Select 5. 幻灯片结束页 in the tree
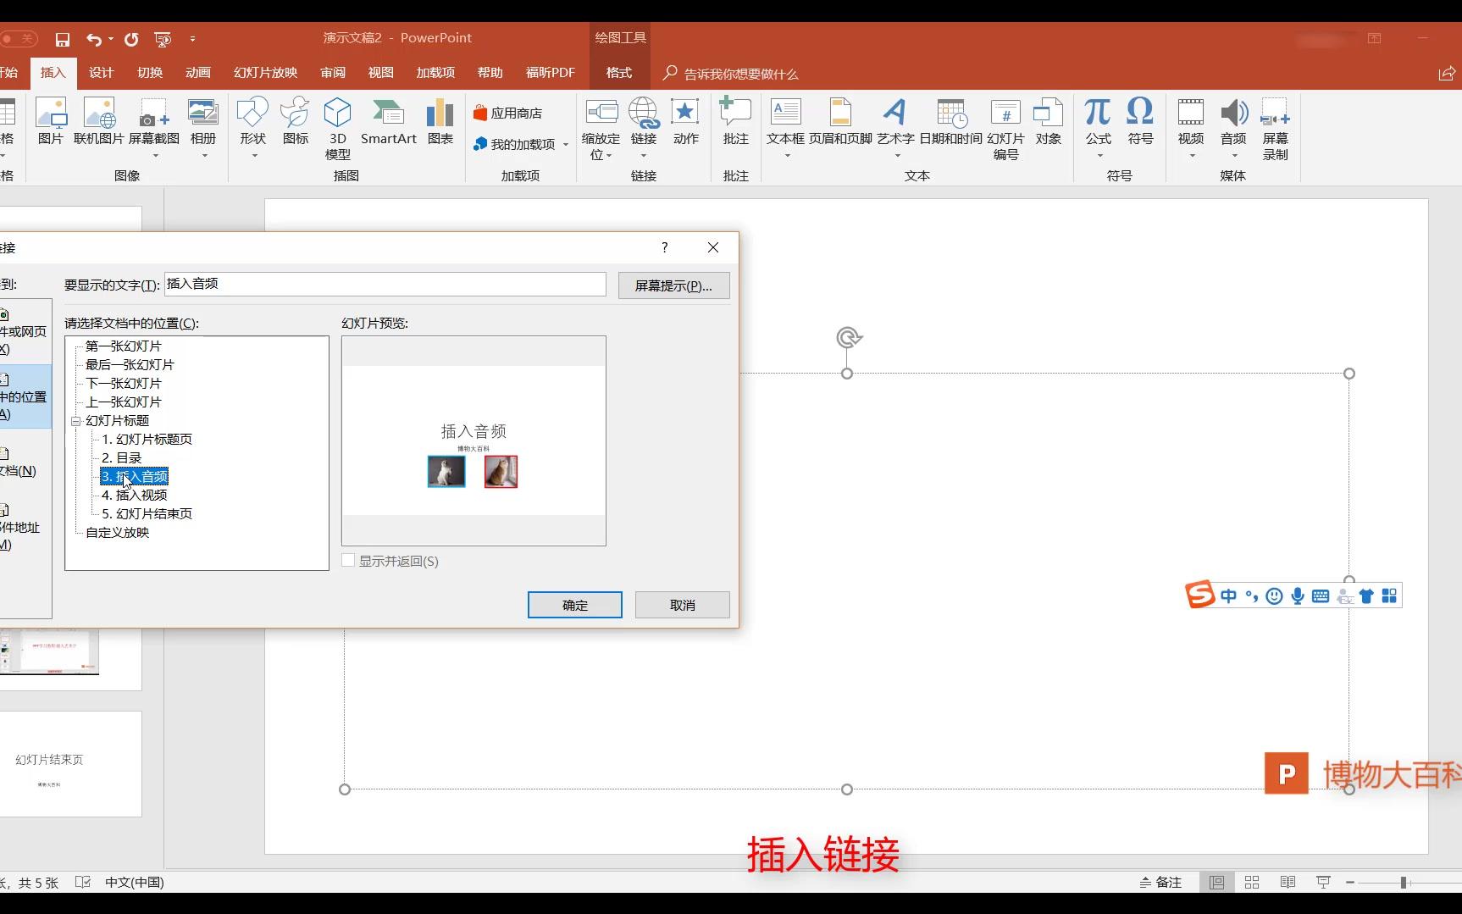 click(x=147, y=514)
